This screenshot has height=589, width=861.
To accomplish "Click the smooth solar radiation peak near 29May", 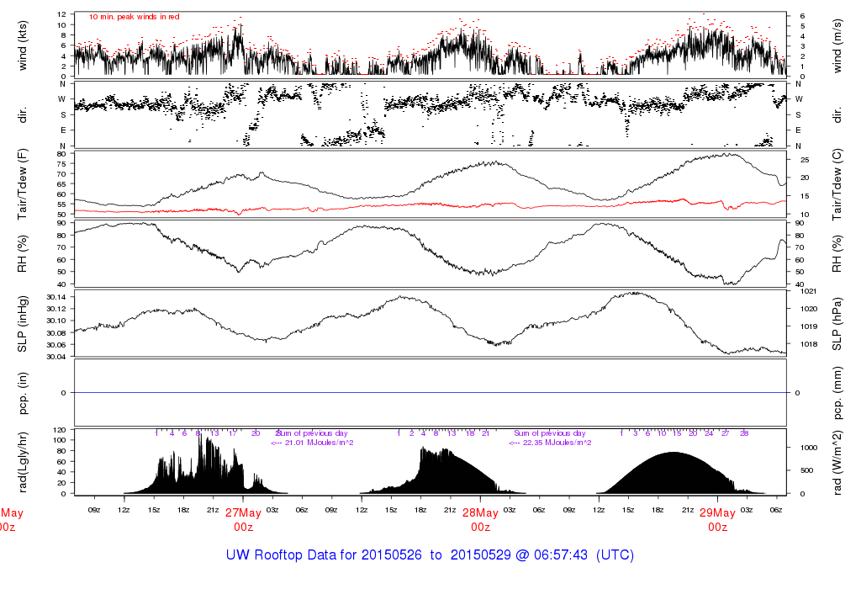I will coord(673,454).
